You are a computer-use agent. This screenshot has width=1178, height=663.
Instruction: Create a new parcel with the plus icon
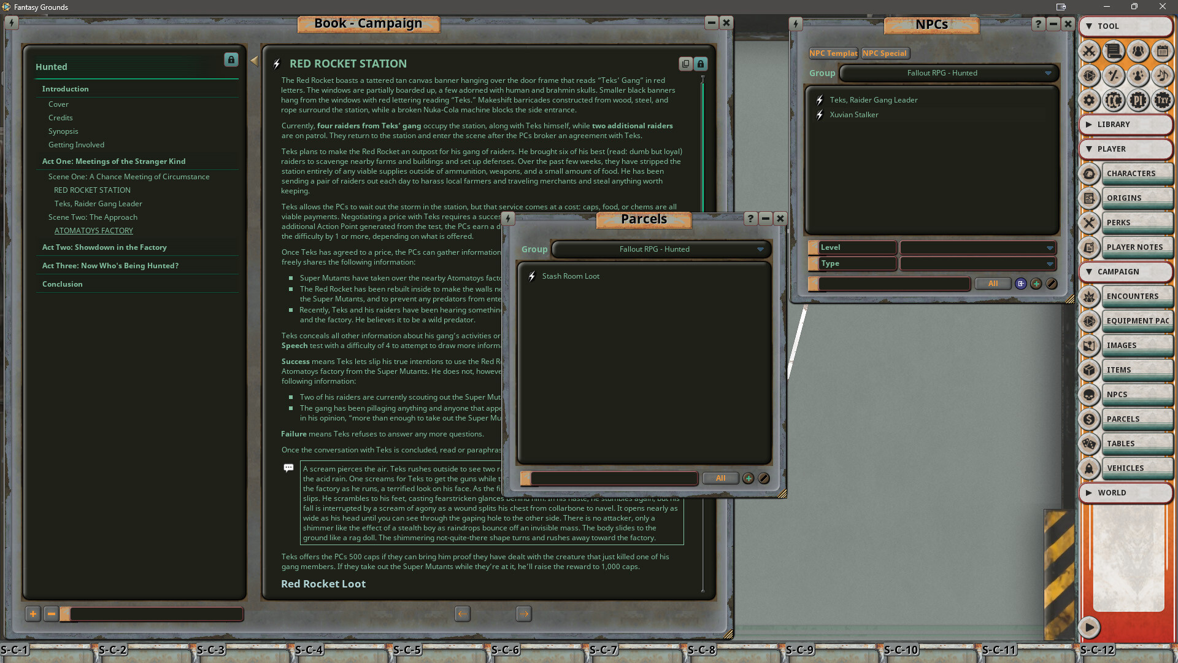click(x=749, y=478)
